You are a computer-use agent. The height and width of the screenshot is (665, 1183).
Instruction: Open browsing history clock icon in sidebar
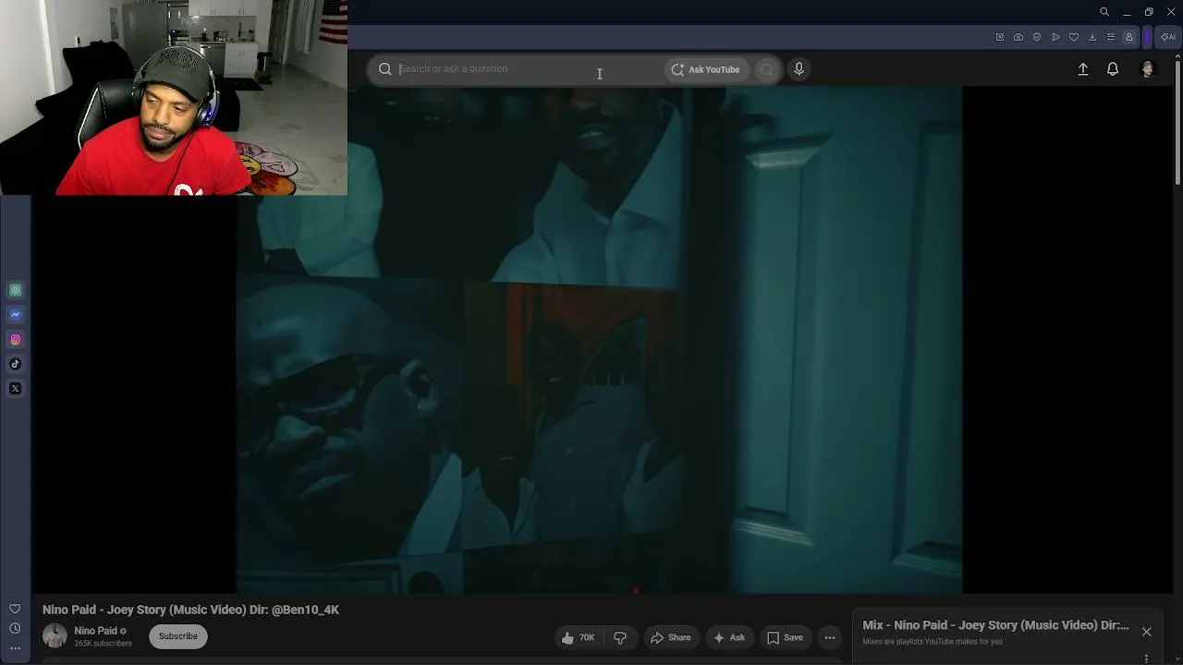[x=15, y=629]
